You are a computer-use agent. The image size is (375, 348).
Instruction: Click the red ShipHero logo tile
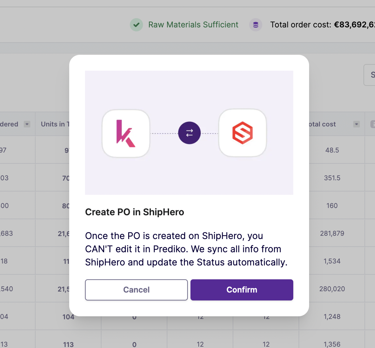(243, 133)
